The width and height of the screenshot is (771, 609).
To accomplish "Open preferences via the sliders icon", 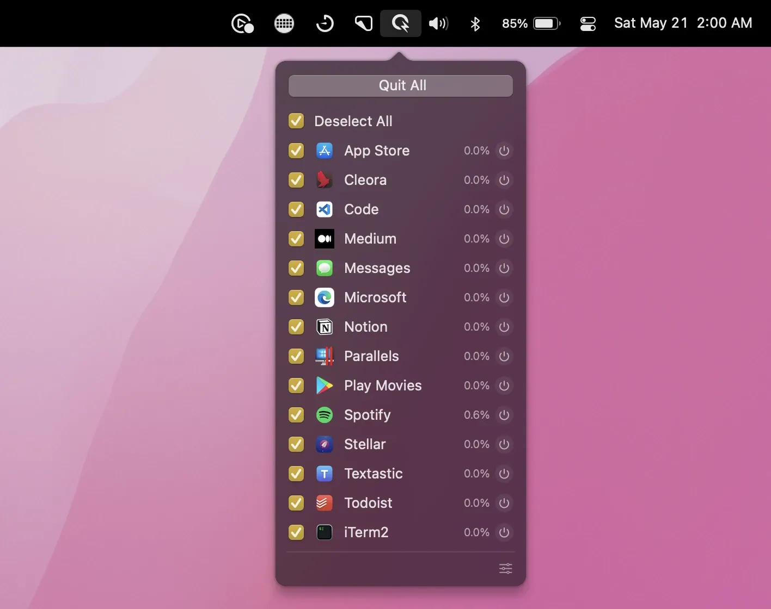I will point(505,569).
